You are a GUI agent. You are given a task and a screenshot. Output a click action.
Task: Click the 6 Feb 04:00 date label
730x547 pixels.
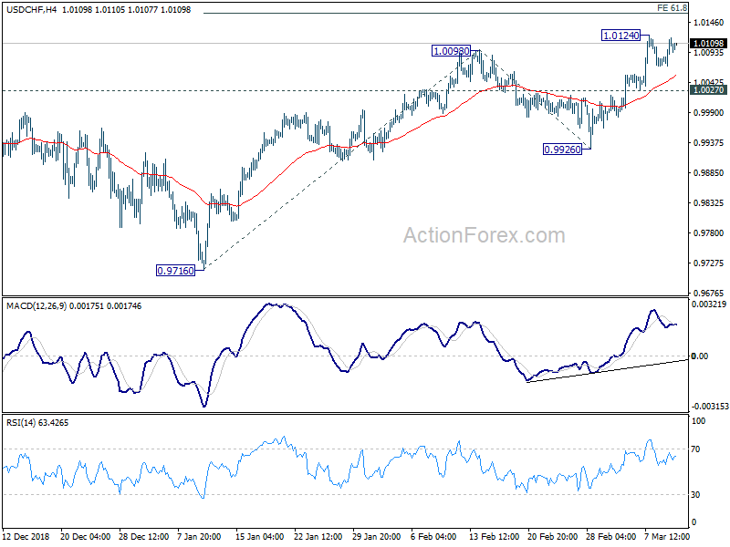[433, 536]
